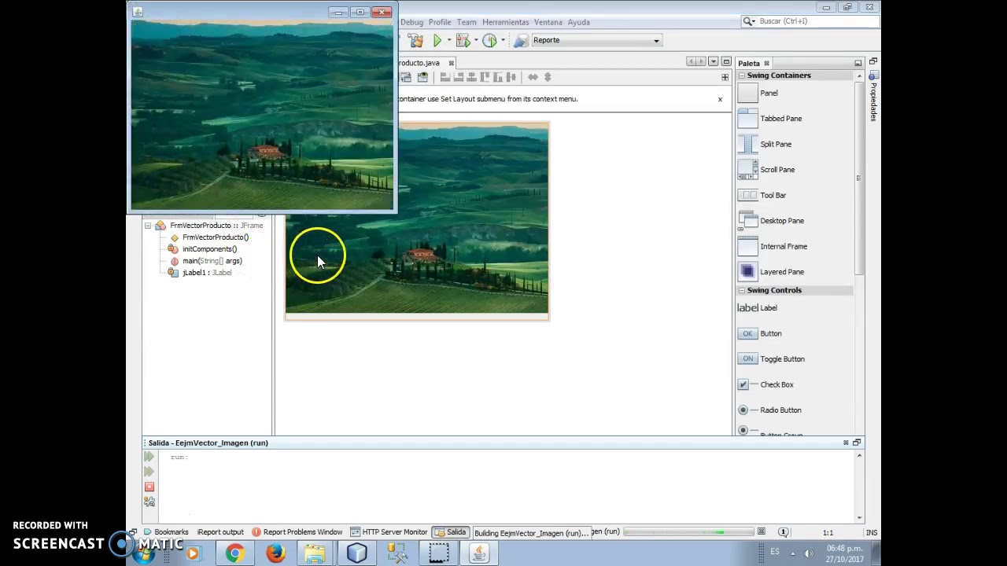Open the iReport output tab
1007x566 pixels.
tap(220, 532)
